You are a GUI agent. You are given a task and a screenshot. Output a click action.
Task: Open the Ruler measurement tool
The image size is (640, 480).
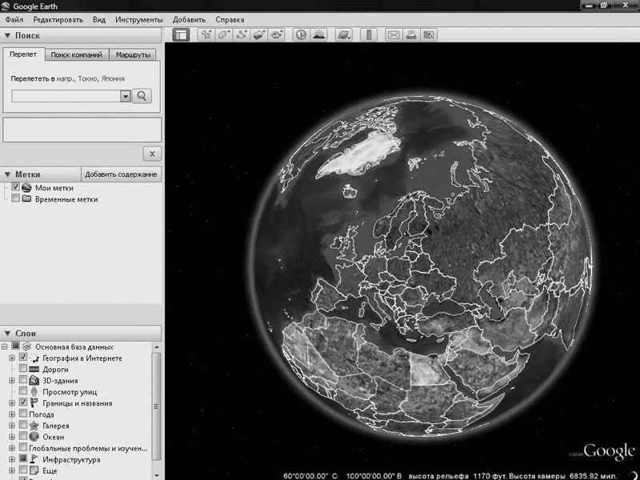[x=369, y=34]
